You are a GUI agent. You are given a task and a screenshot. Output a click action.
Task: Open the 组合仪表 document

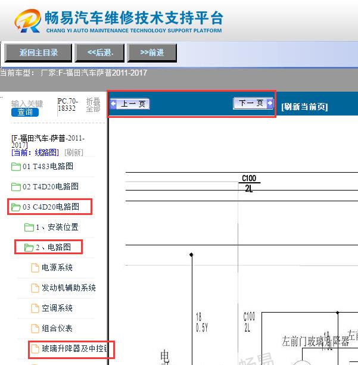[57, 328]
